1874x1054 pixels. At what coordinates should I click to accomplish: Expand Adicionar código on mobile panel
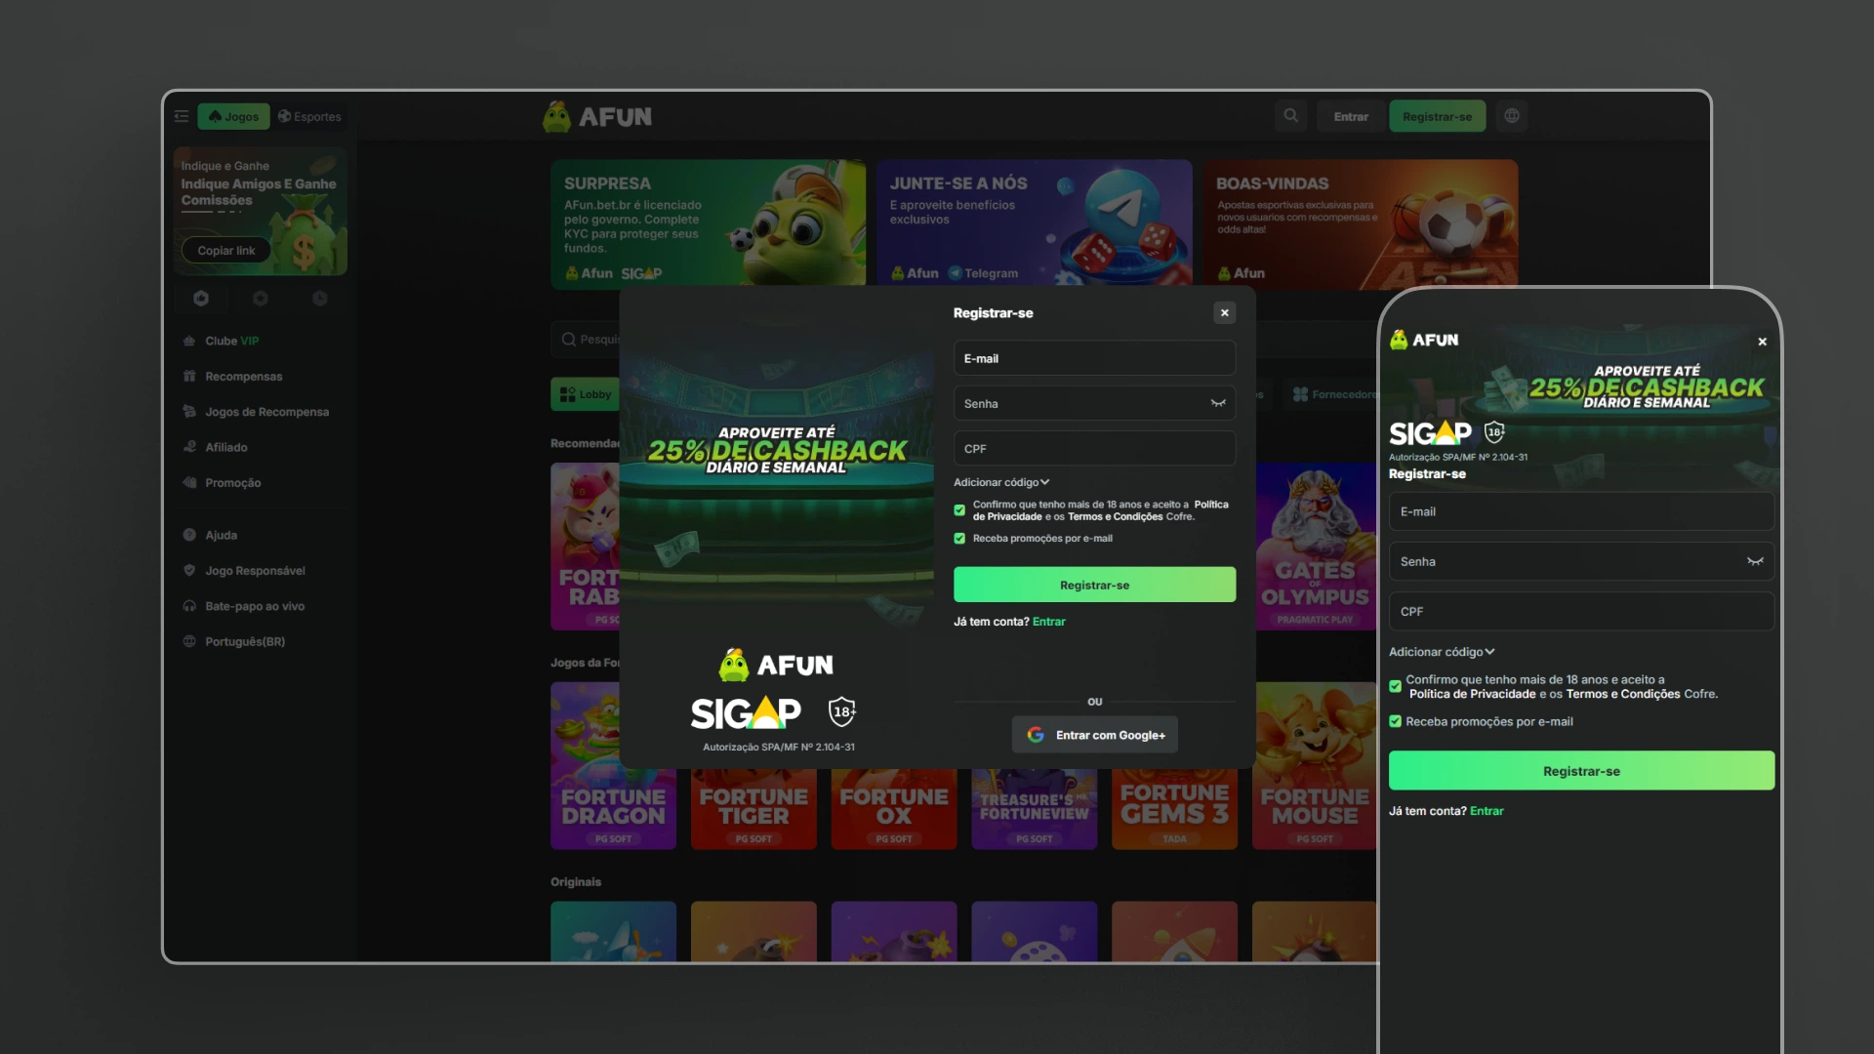click(1442, 652)
